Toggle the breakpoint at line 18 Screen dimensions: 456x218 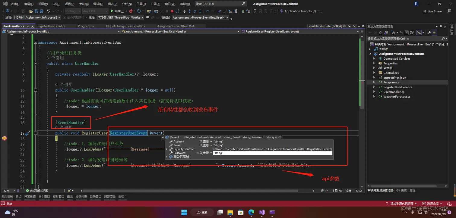point(4,139)
